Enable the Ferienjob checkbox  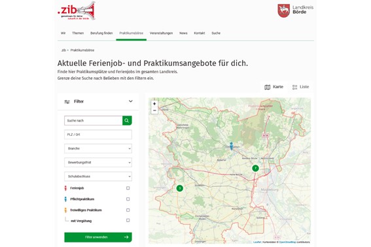coord(128,188)
